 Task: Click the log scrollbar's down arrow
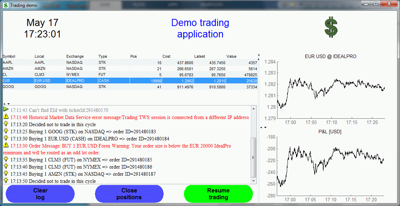coord(253,181)
